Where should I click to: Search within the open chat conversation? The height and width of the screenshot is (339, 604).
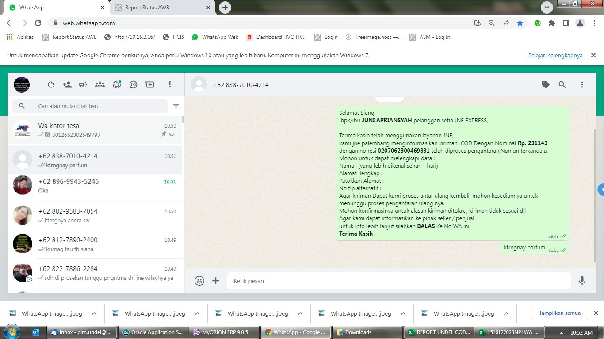coord(562,85)
